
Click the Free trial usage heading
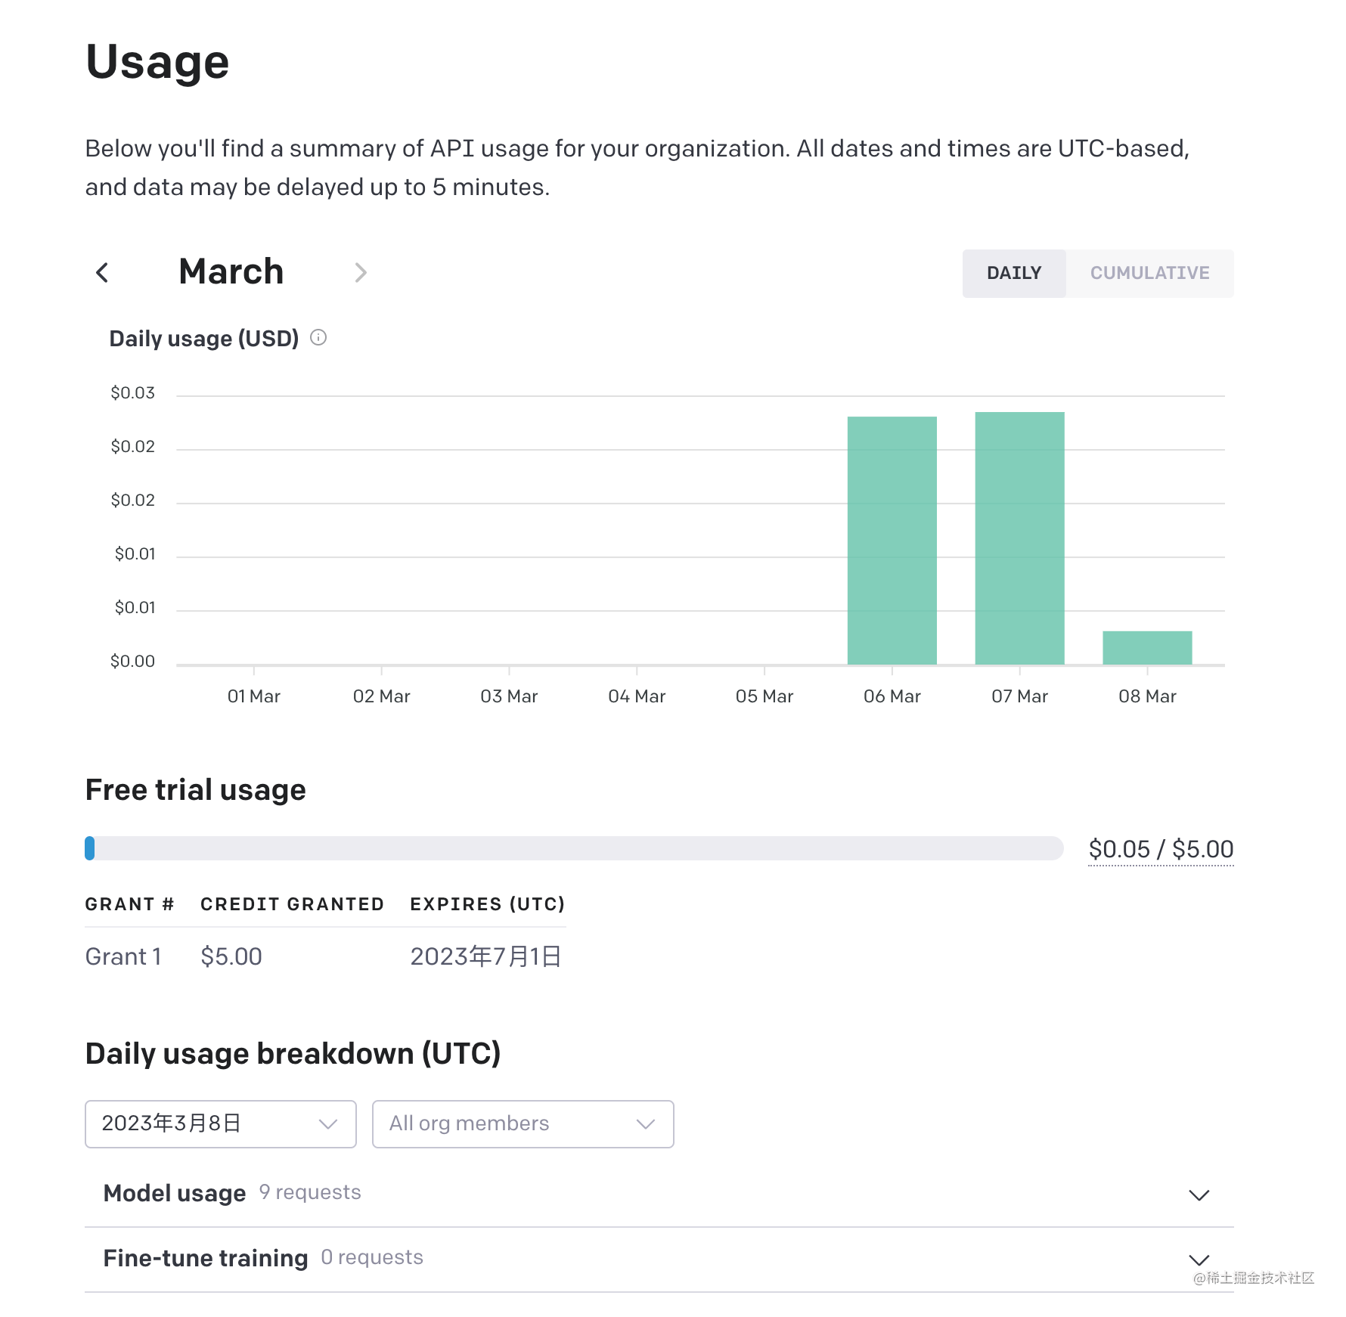click(195, 790)
